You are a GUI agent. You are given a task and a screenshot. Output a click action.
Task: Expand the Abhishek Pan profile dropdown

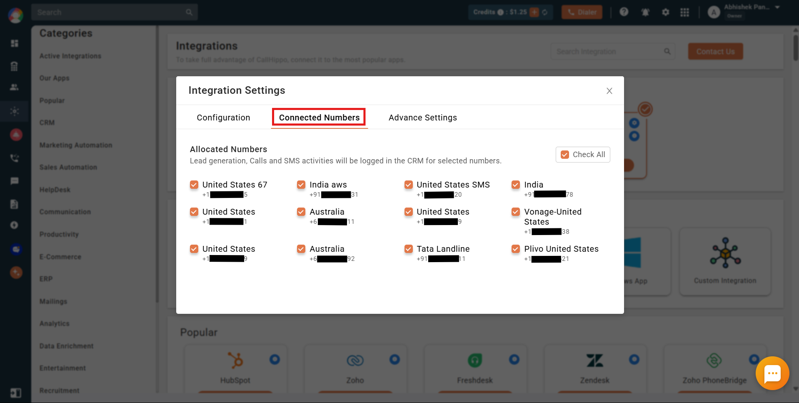click(x=777, y=7)
